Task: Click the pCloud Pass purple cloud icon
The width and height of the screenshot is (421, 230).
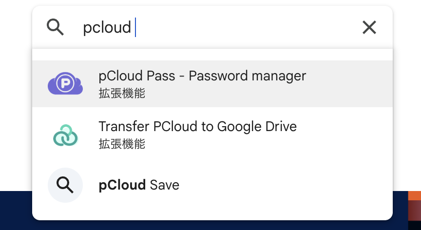Action: (x=65, y=84)
